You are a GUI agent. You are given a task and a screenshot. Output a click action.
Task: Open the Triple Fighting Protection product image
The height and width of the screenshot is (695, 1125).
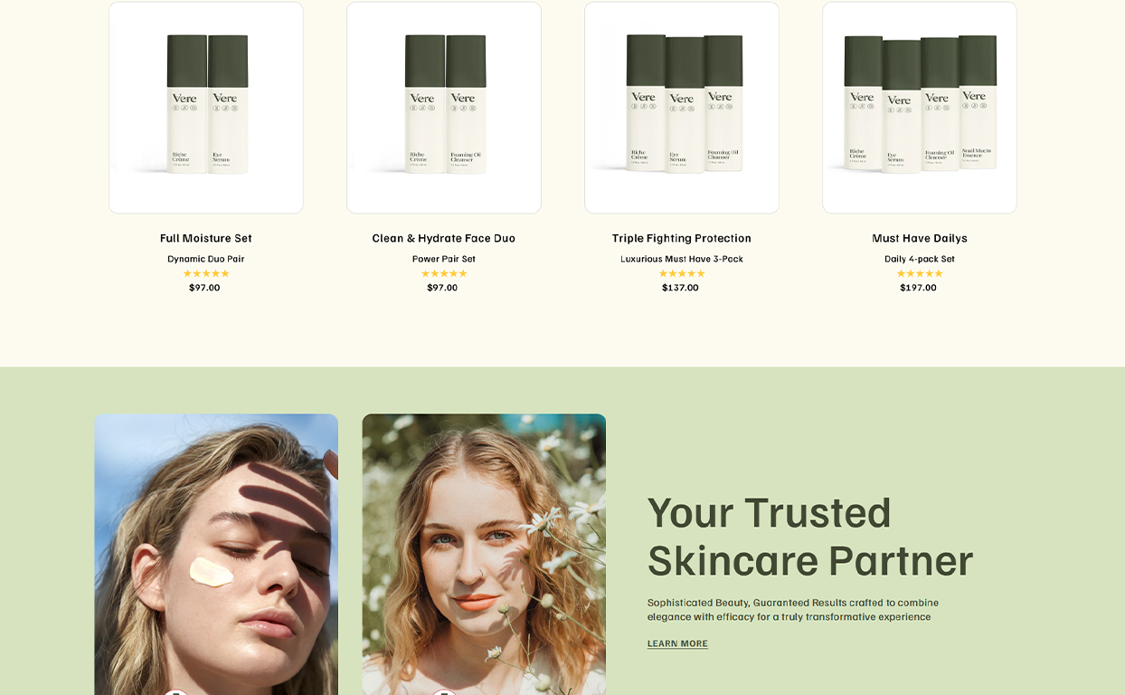[682, 108]
